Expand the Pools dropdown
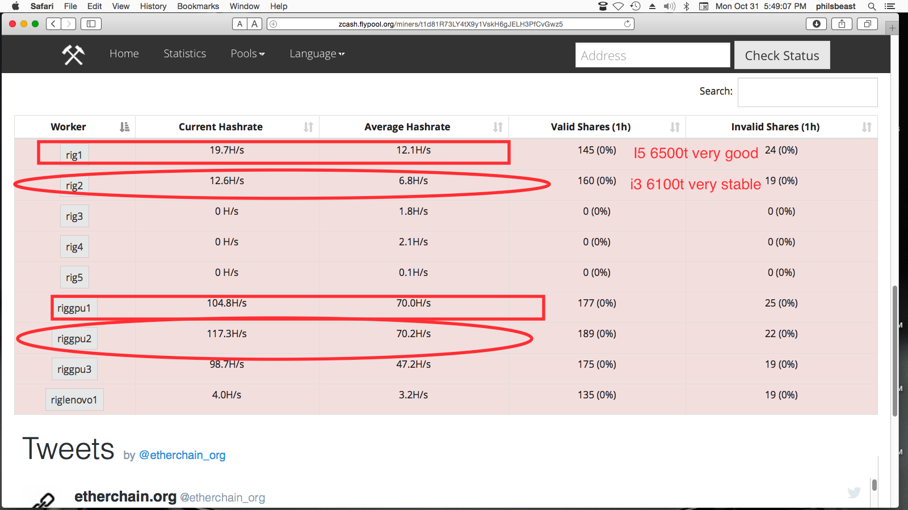Screen dimensions: 908x510 (x=247, y=53)
